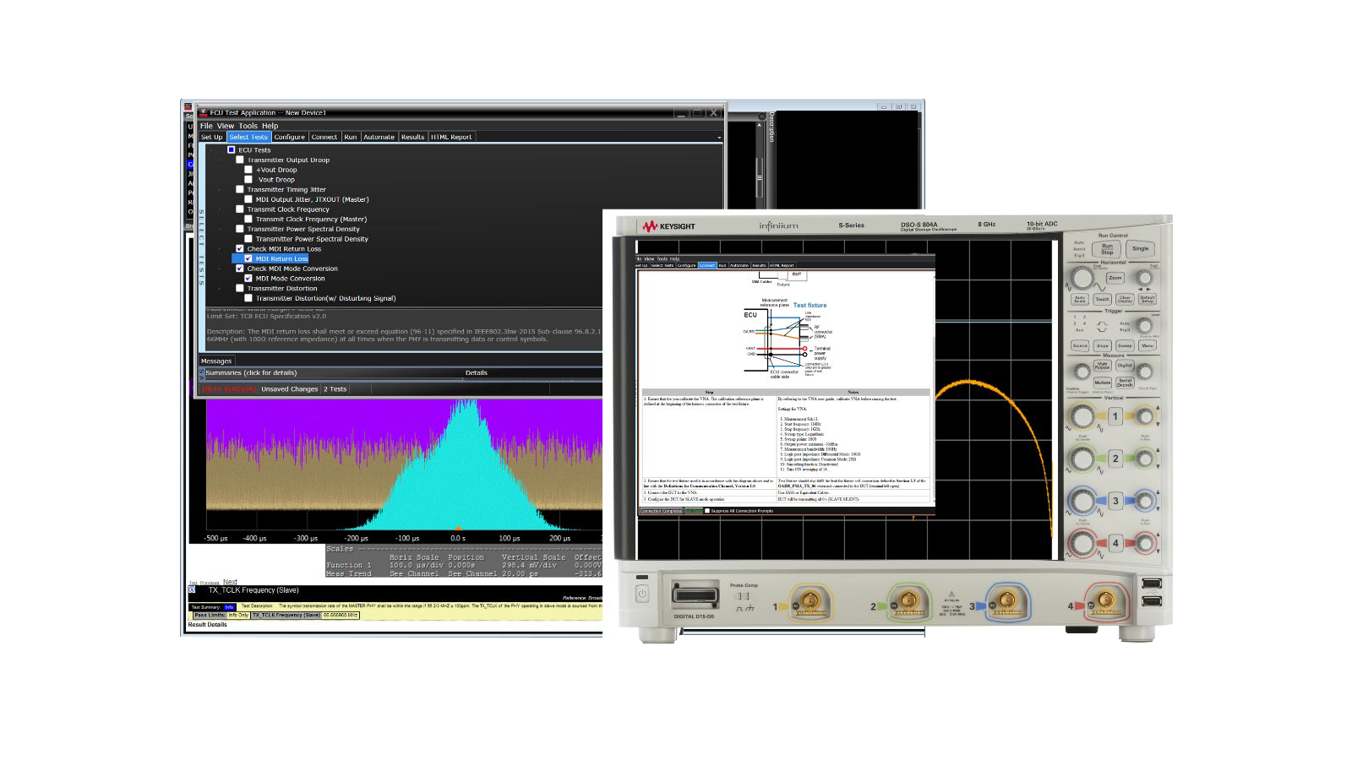The height and width of the screenshot is (760, 1352).
Task: Uncheck the MDI Return Loss test
Action: (x=248, y=258)
